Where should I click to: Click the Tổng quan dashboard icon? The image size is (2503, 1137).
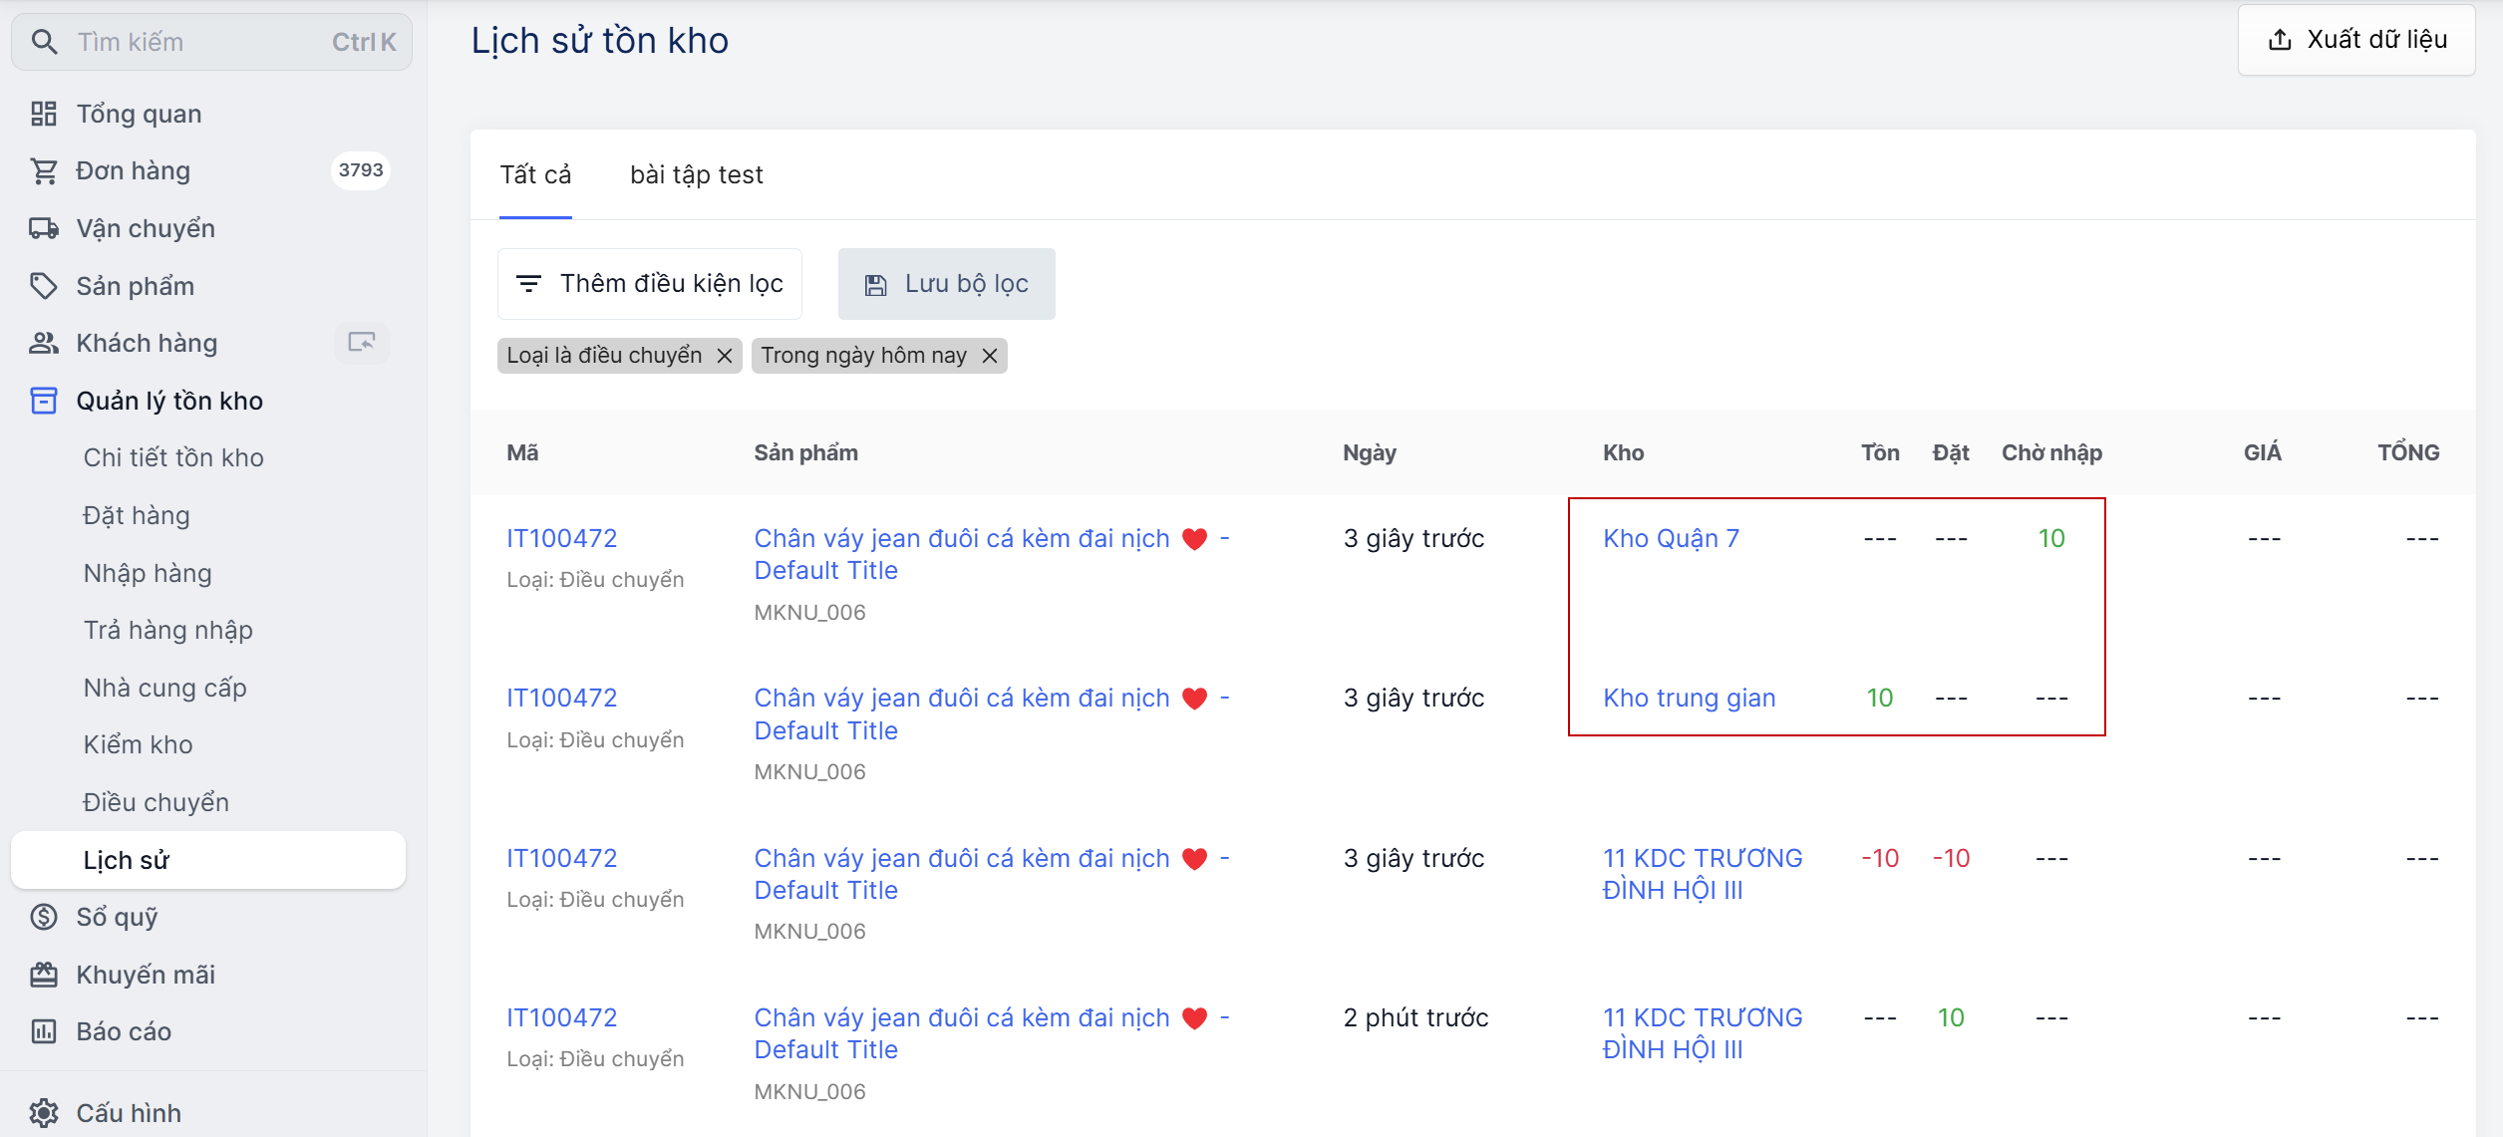(x=43, y=114)
